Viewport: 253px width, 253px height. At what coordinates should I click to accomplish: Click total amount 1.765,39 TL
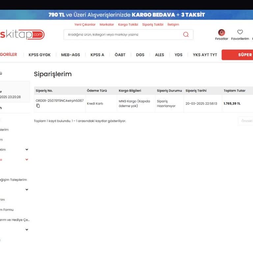point(232,103)
